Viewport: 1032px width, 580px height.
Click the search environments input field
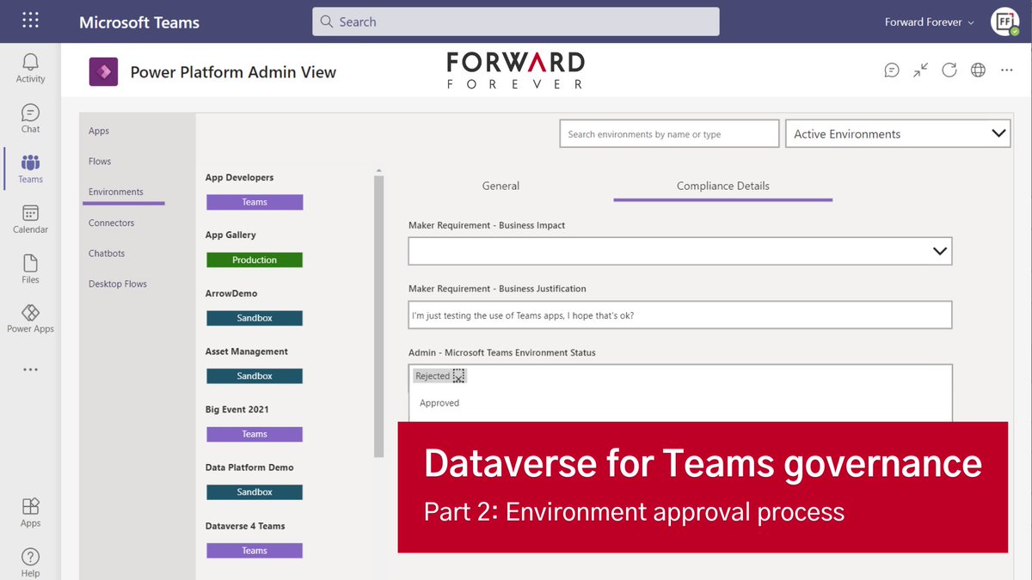pyautogui.click(x=669, y=134)
